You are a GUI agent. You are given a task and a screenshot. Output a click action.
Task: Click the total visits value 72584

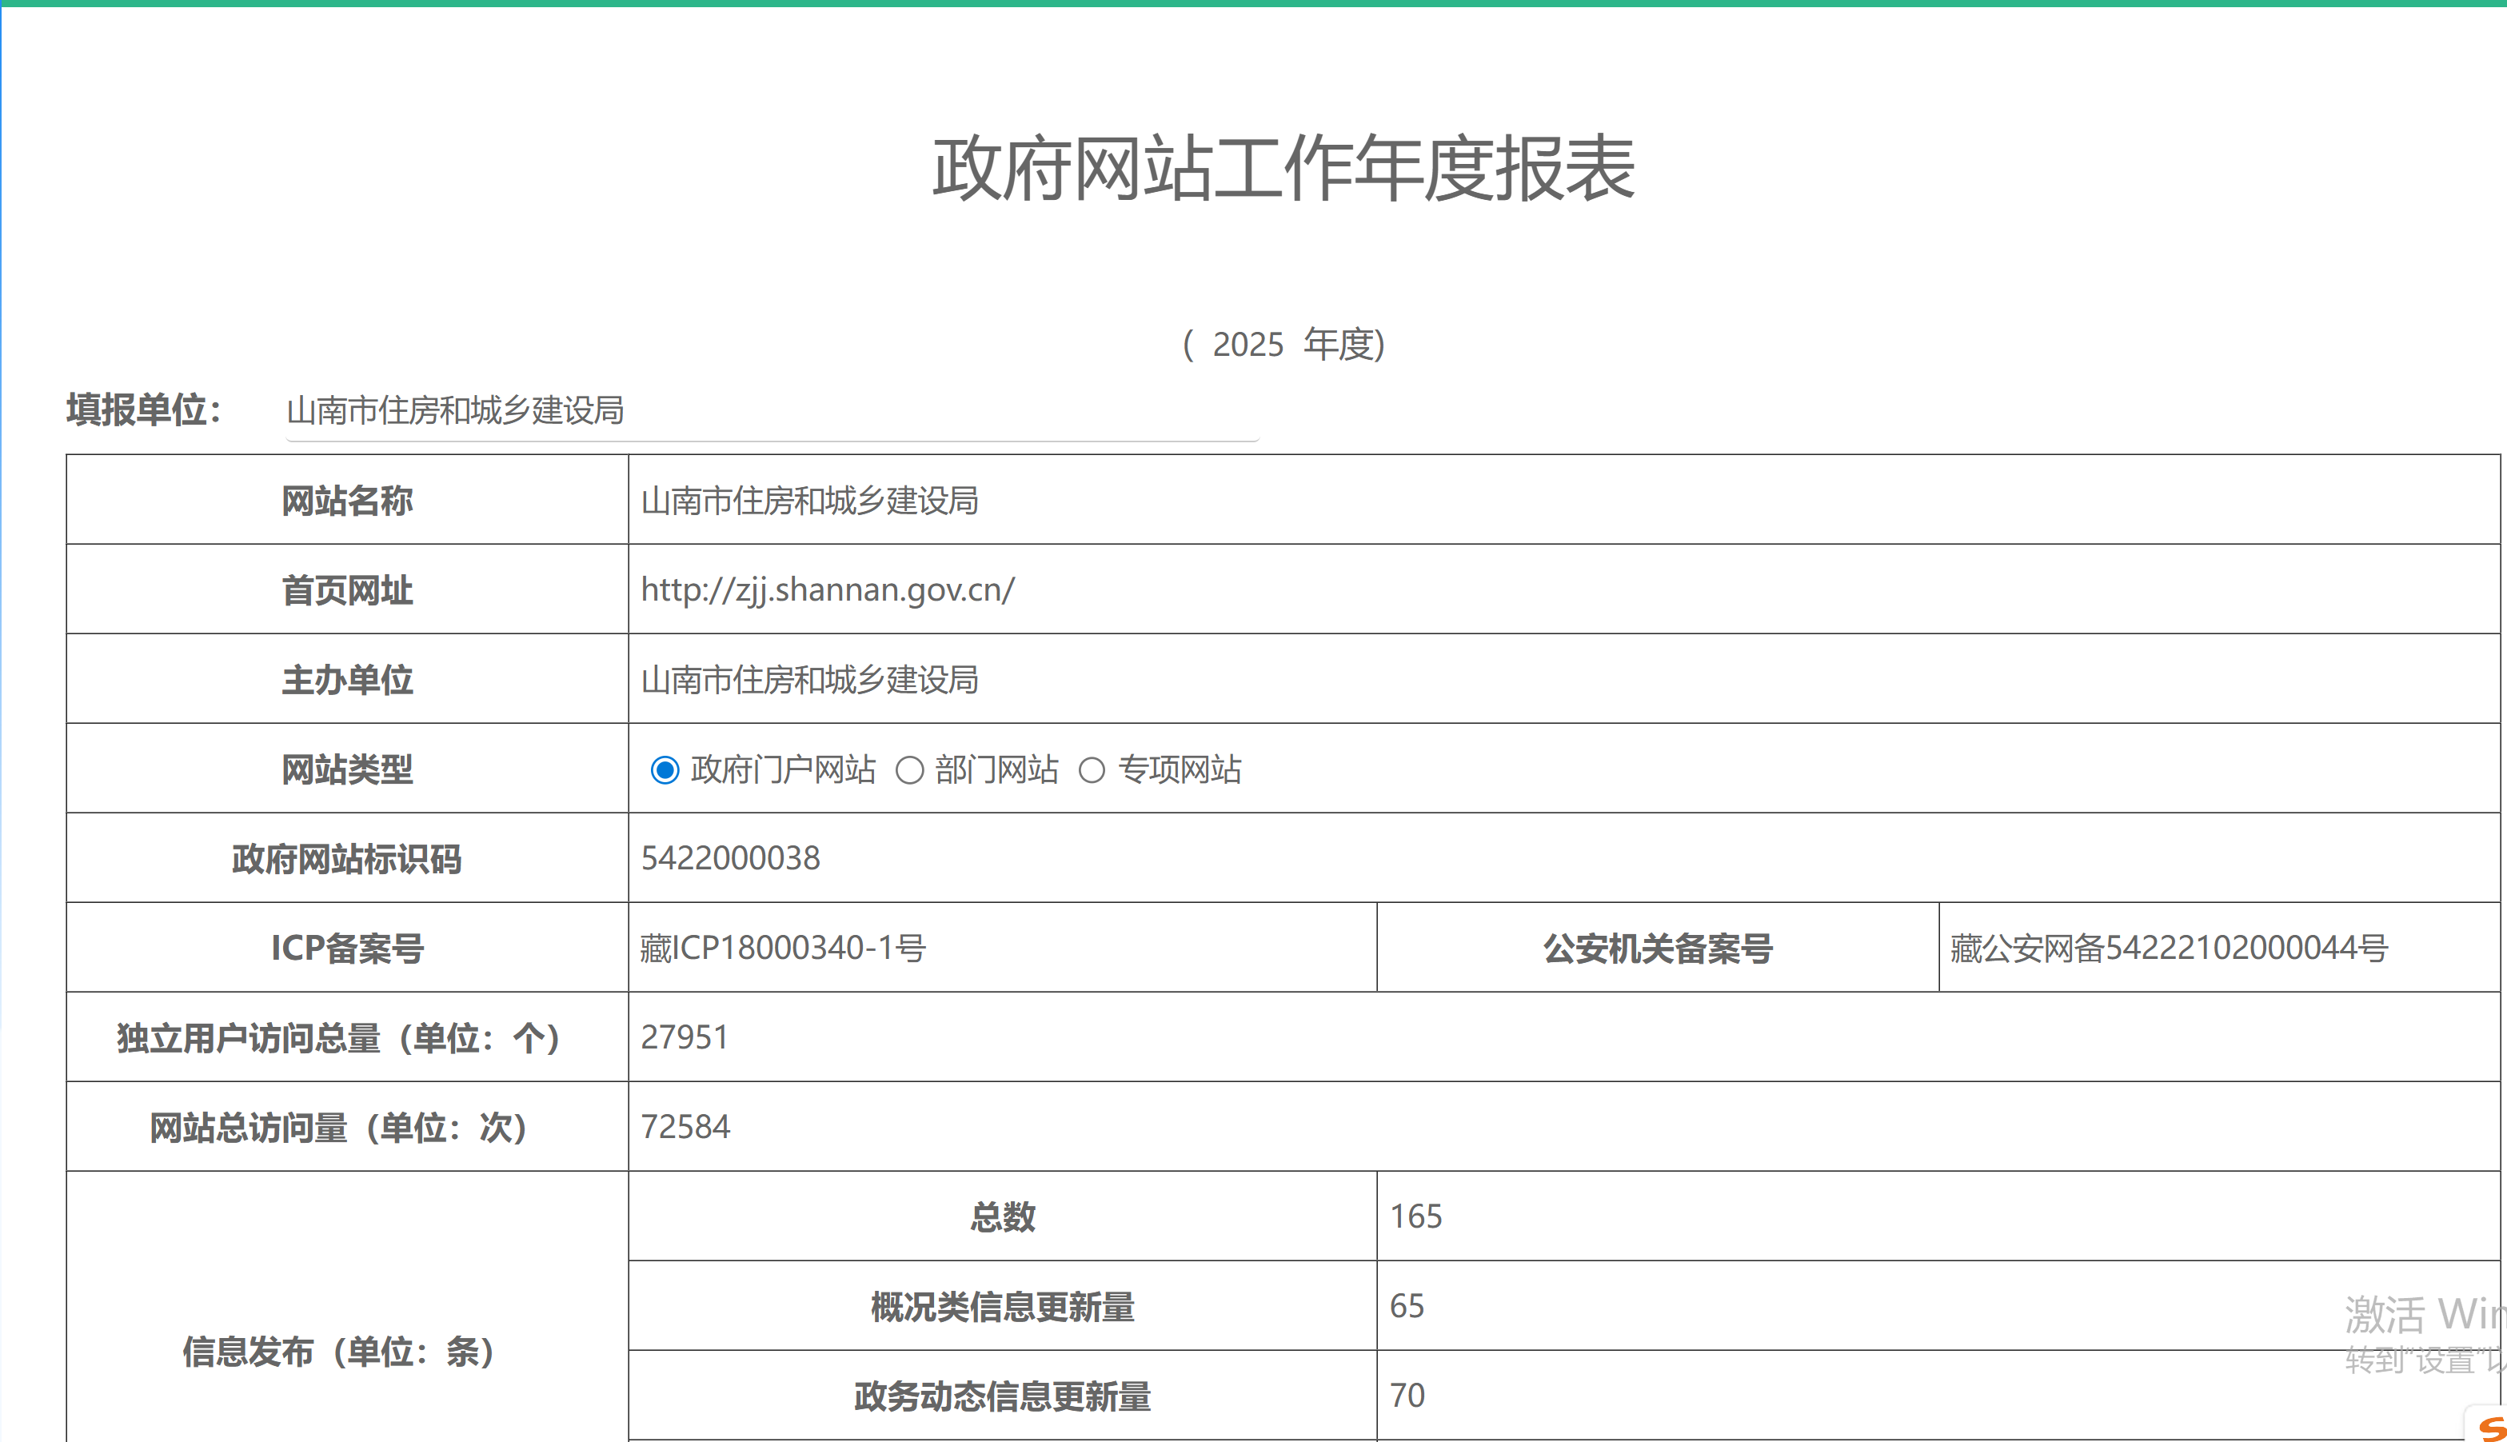coord(685,1126)
